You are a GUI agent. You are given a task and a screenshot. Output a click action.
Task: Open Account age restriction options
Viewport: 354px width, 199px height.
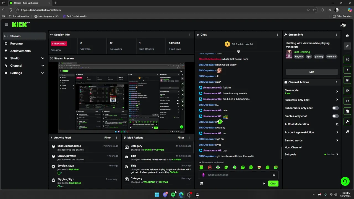click(x=337, y=132)
